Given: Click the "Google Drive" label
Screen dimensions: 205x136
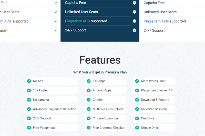Looking at the screenshot, I should click(150, 128).
